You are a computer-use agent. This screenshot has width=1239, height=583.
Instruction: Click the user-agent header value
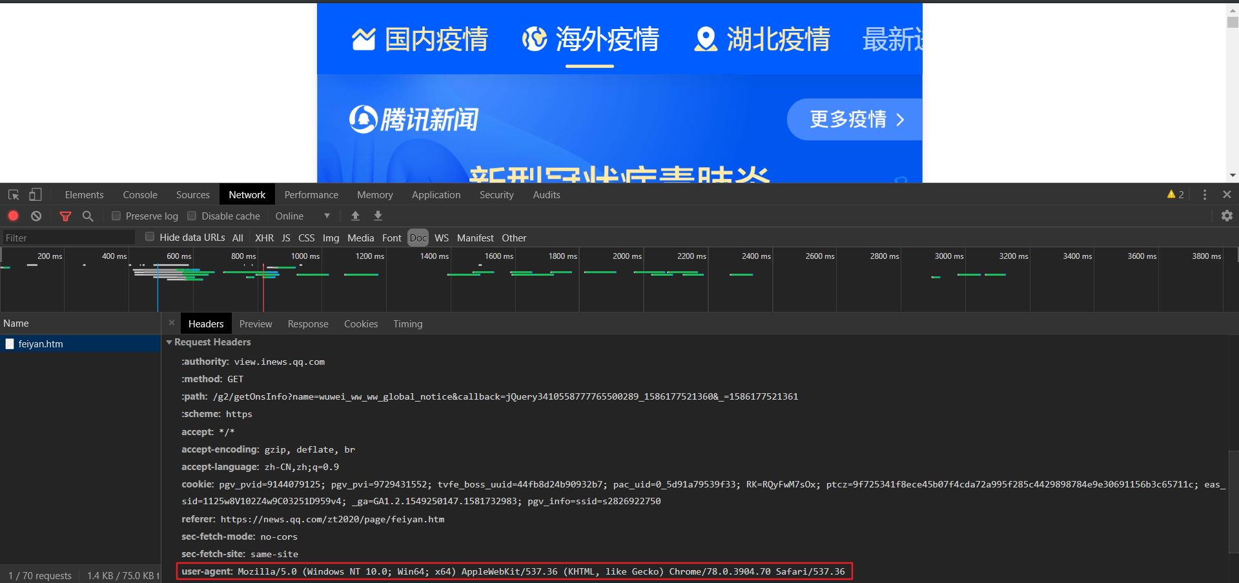(541, 571)
